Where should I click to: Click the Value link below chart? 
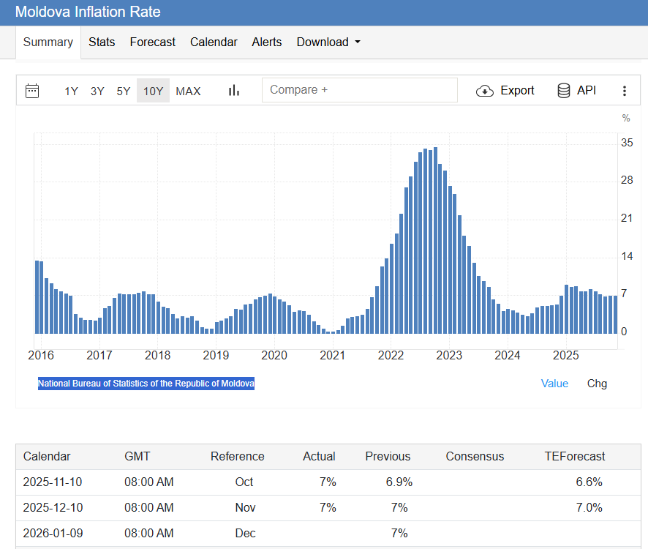coord(554,384)
